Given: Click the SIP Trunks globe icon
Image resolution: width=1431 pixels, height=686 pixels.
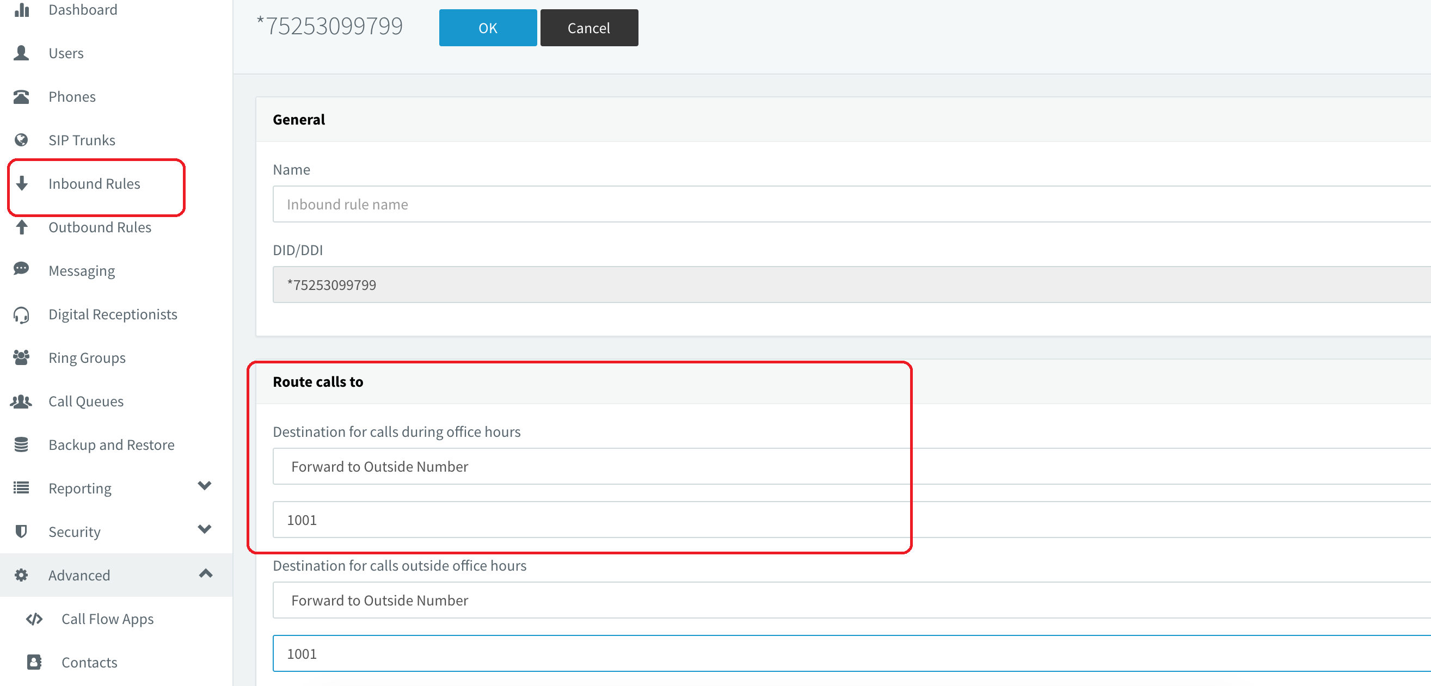Looking at the screenshot, I should click(22, 140).
